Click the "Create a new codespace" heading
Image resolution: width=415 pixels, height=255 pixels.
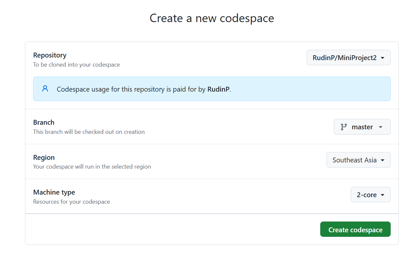pyautogui.click(x=212, y=18)
